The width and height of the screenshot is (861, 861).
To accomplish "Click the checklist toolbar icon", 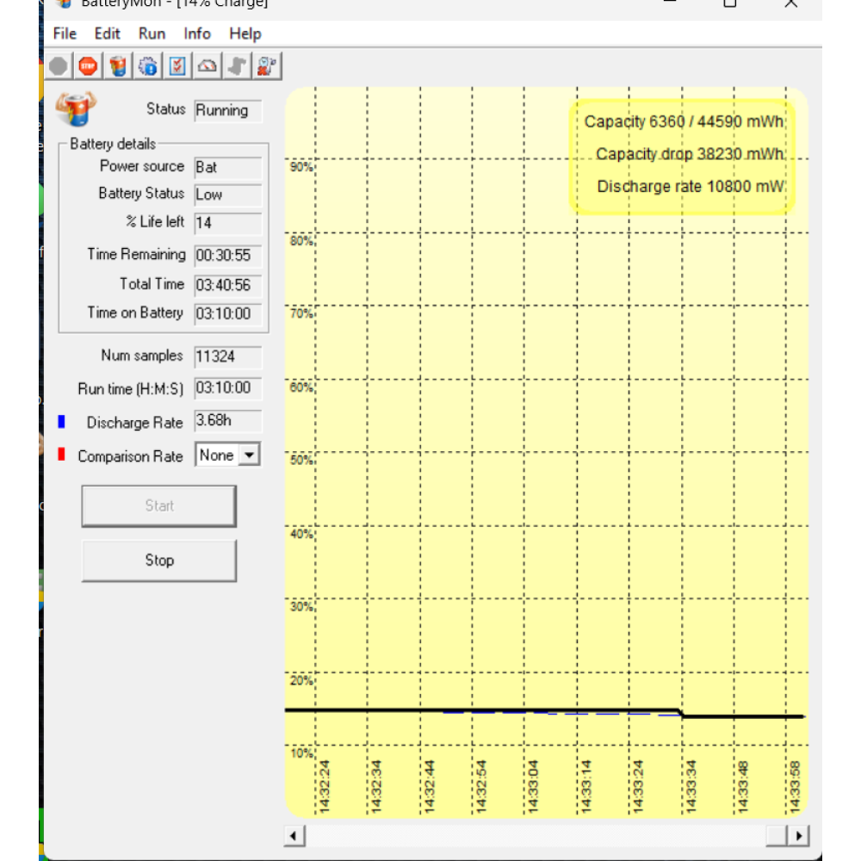I will (177, 66).
